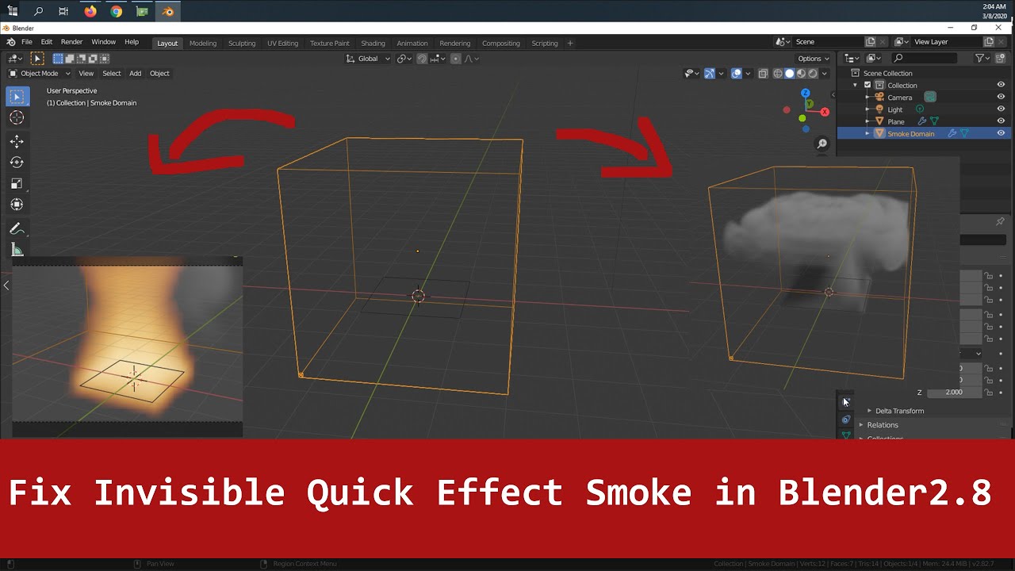The height and width of the screenshot is (571, 1015).
Task: Open the shading options dropdown arrow
Action: click(x=826, y=74)
